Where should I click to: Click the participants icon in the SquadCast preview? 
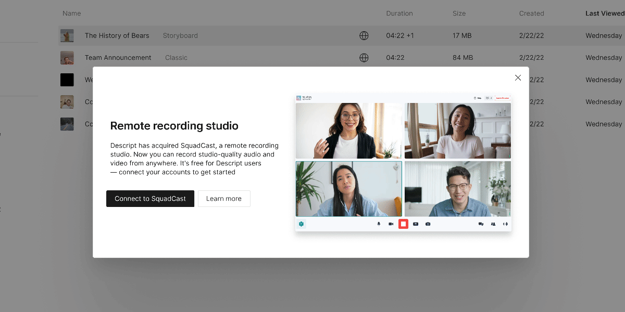coord(493,224)
